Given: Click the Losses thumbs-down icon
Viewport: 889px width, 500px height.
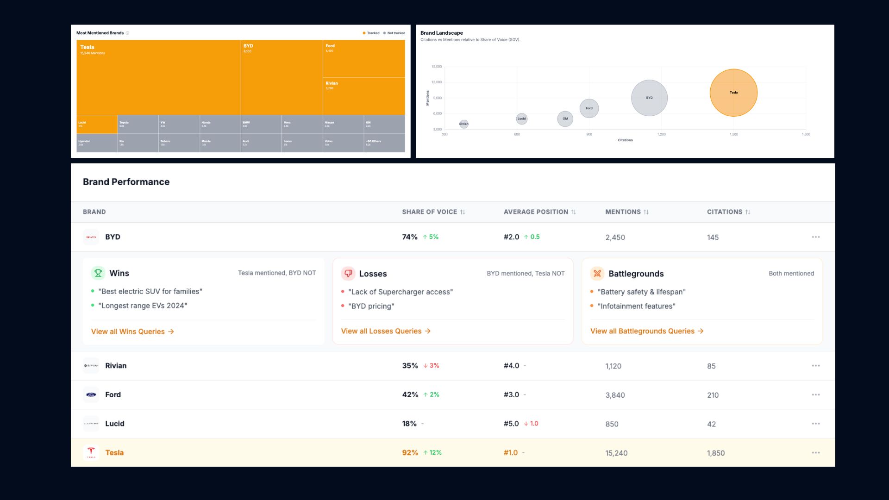Looking at the screenshot, I should point(348,274).
